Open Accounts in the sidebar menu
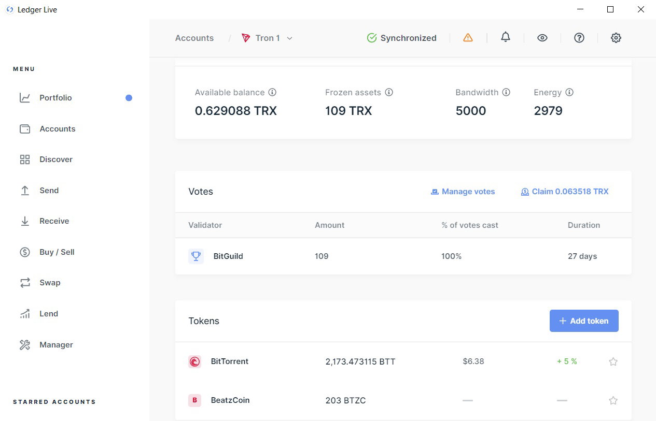This screenshot has width=656, height=421. tap(58, 129)
